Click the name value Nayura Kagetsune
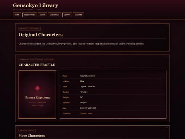Screen dimensions: 185x139 [x=87, y=76]
